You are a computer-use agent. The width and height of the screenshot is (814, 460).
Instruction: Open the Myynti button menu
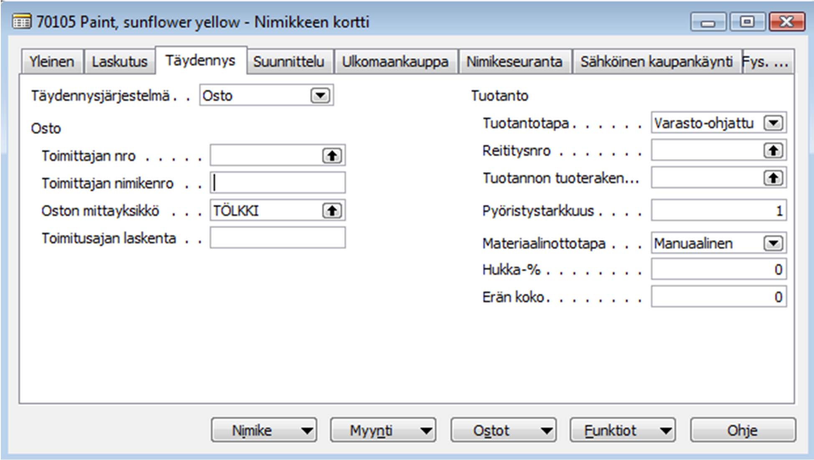point(383,430)
